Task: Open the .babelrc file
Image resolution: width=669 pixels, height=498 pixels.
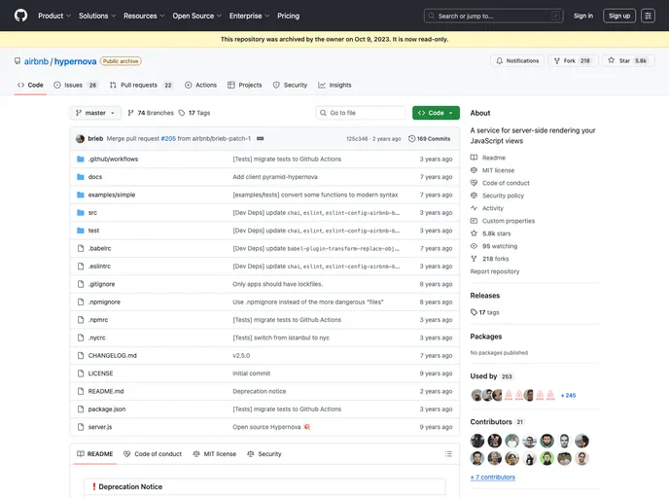Action: (x=99, y=248)
